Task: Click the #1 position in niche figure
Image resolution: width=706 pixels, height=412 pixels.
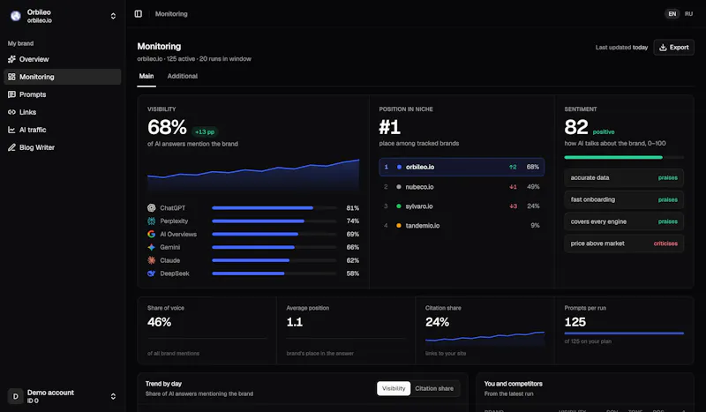Action: pyautogui.click(x=390, y=127)
